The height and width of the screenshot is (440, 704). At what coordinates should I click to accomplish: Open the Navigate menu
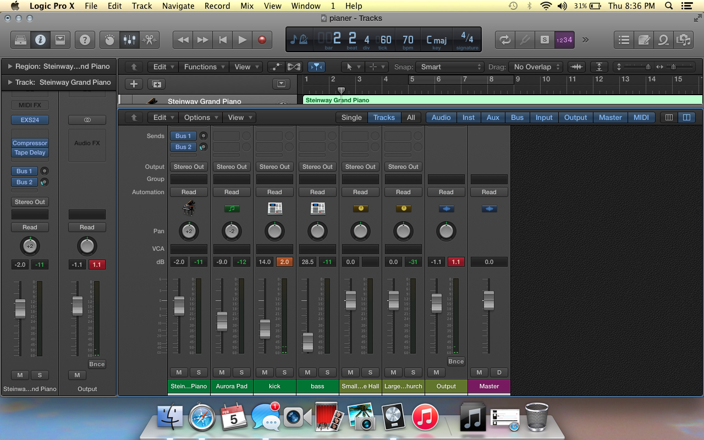tap(178, 6)
